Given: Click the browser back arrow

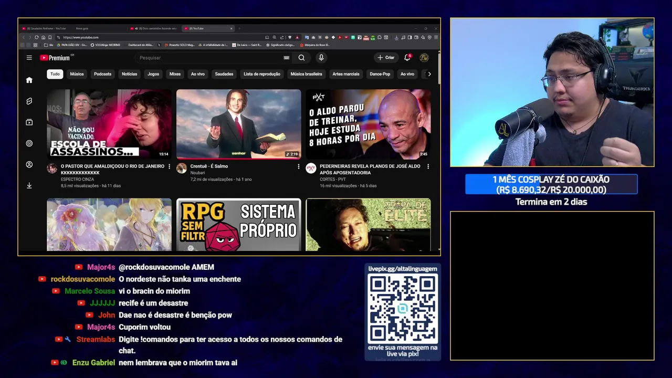Looking at the screenshot, I should tap(23, 37).
